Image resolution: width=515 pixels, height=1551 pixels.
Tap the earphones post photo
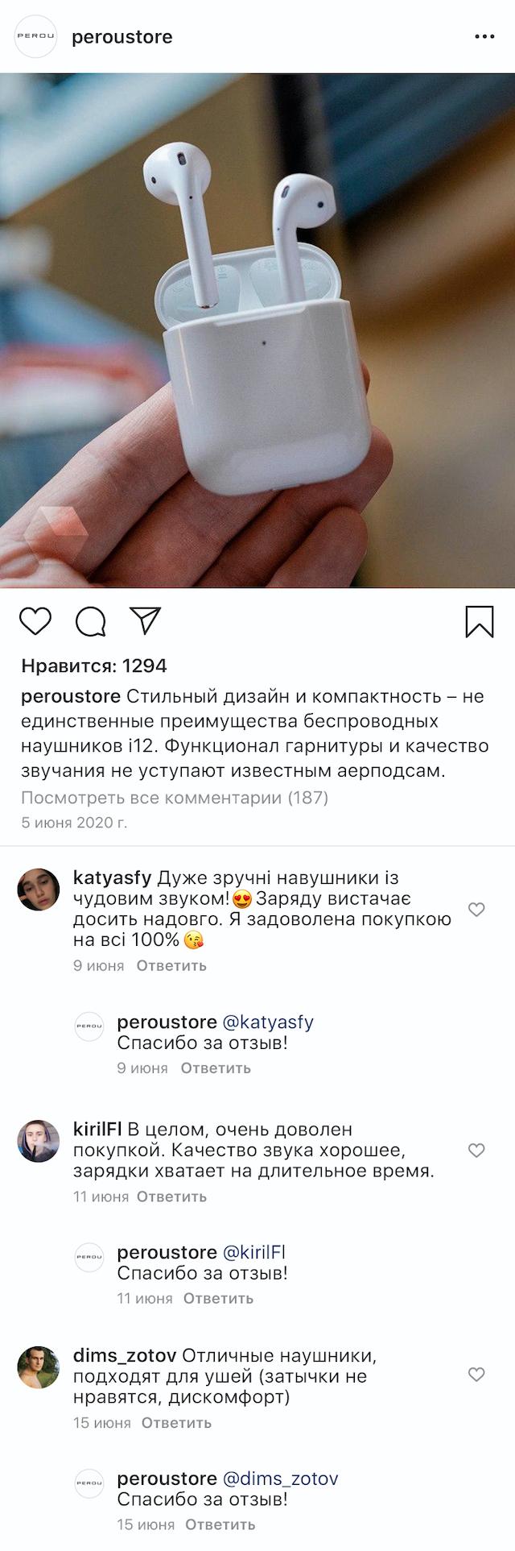257,330
